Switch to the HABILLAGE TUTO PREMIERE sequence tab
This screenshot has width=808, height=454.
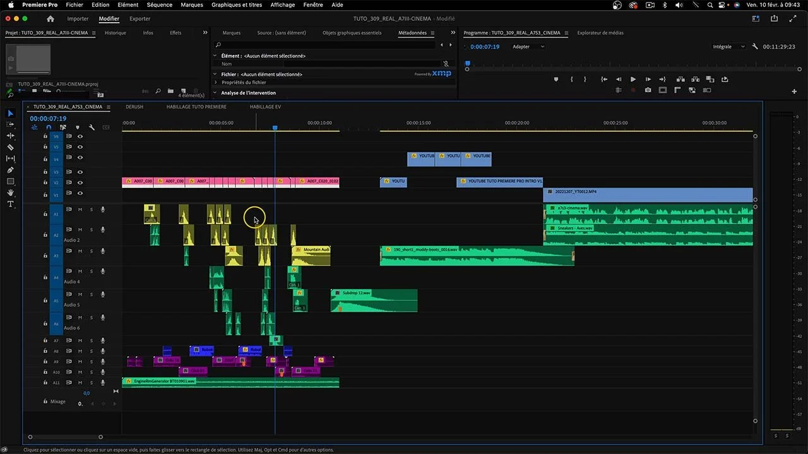(196, 107)
